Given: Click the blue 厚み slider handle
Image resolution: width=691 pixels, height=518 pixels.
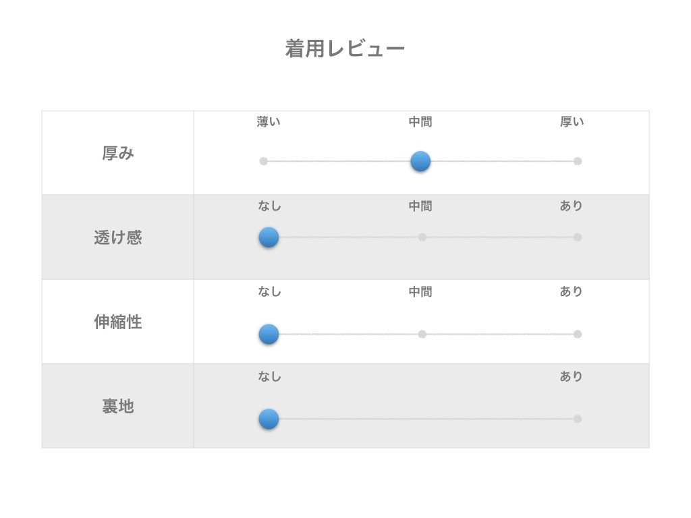Looking at the screenshot, I should coord(420,161).
